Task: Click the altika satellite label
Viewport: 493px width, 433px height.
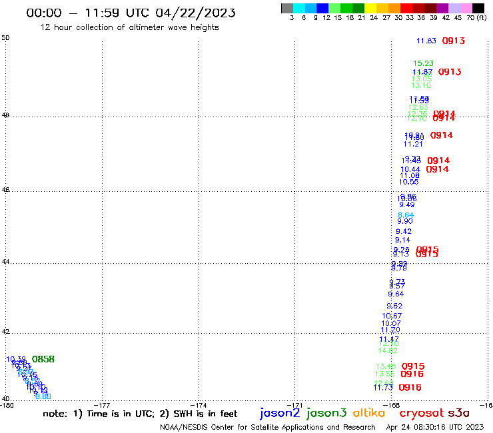Action: (369, 413)
